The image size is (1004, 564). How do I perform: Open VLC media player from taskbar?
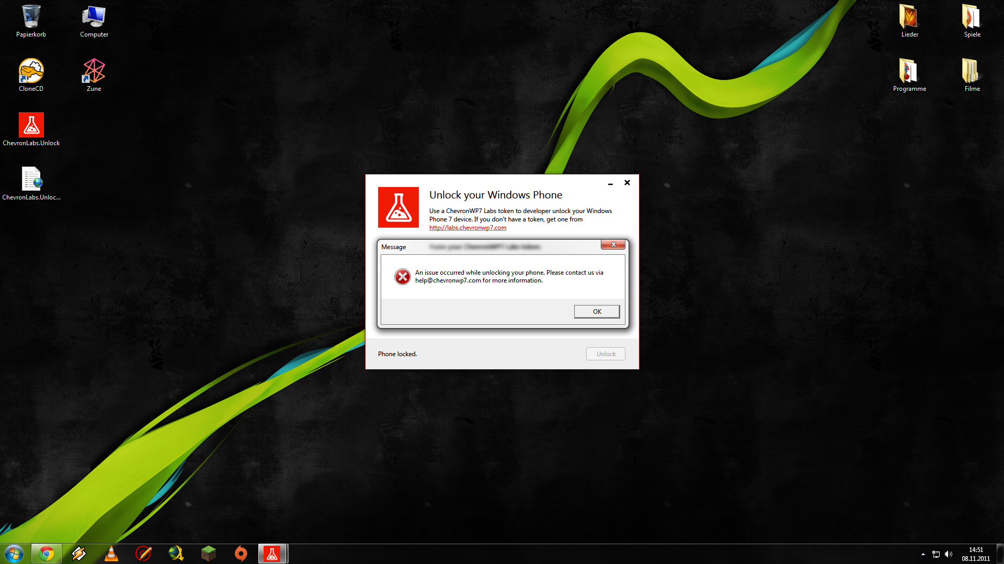[x=111, y=554]
